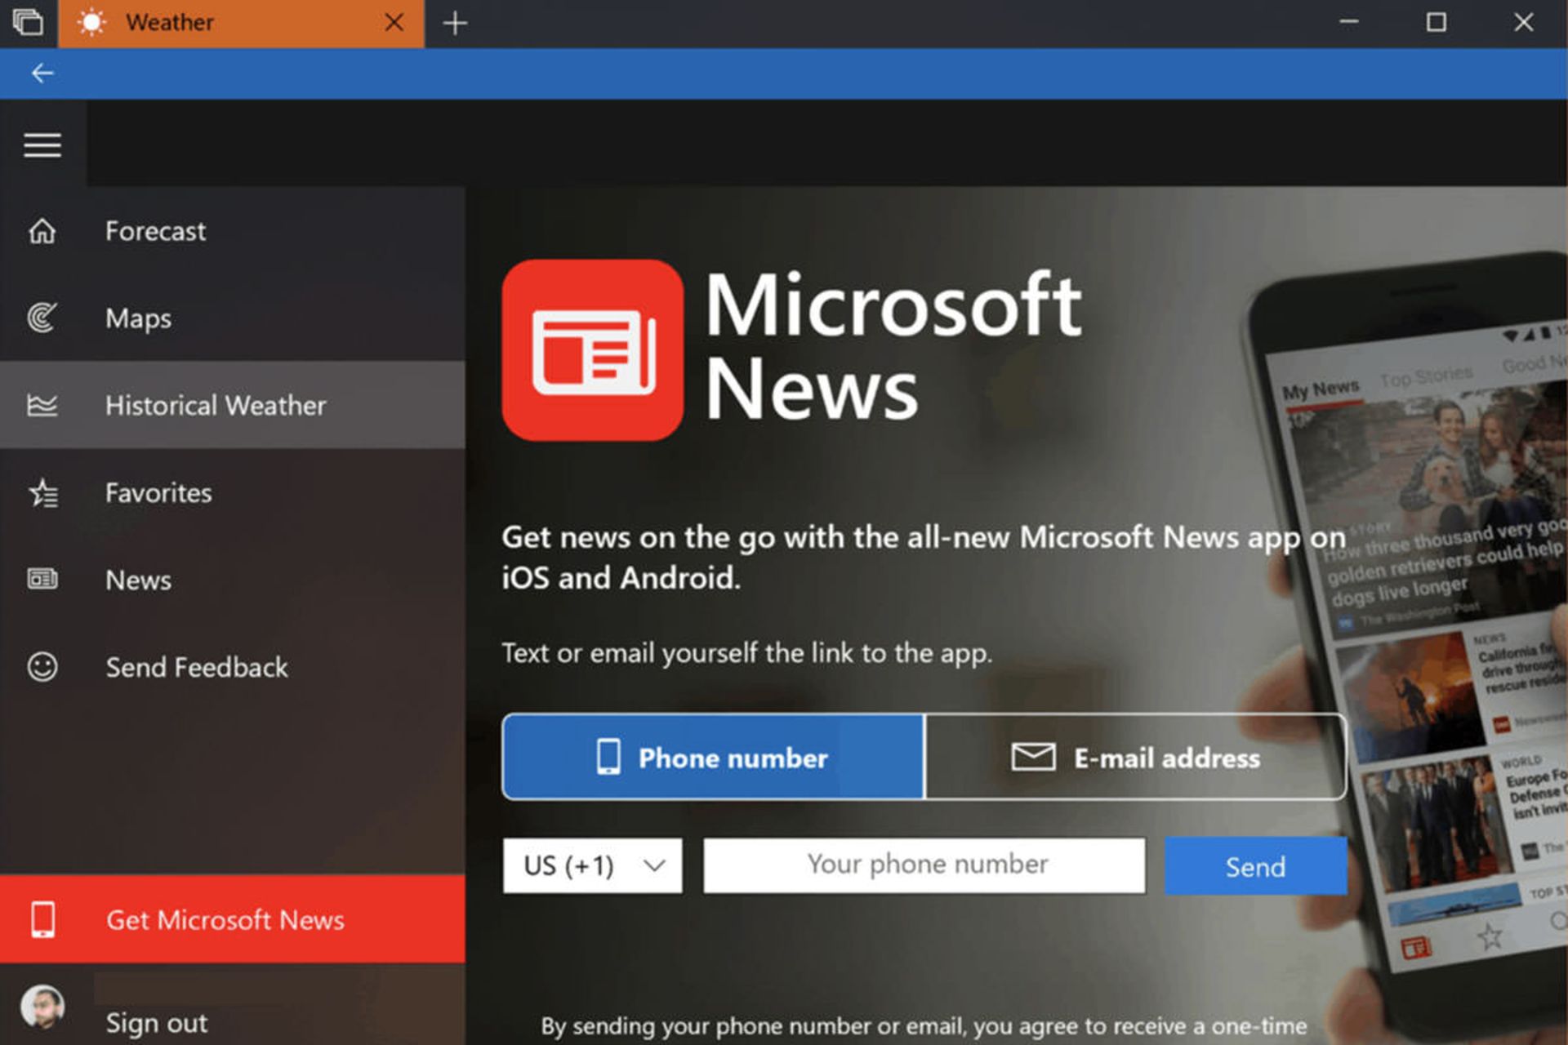This screenshot has width=1568, height=1045.
Task: Click the Send Feedback smiley icon
Action: 42,667
